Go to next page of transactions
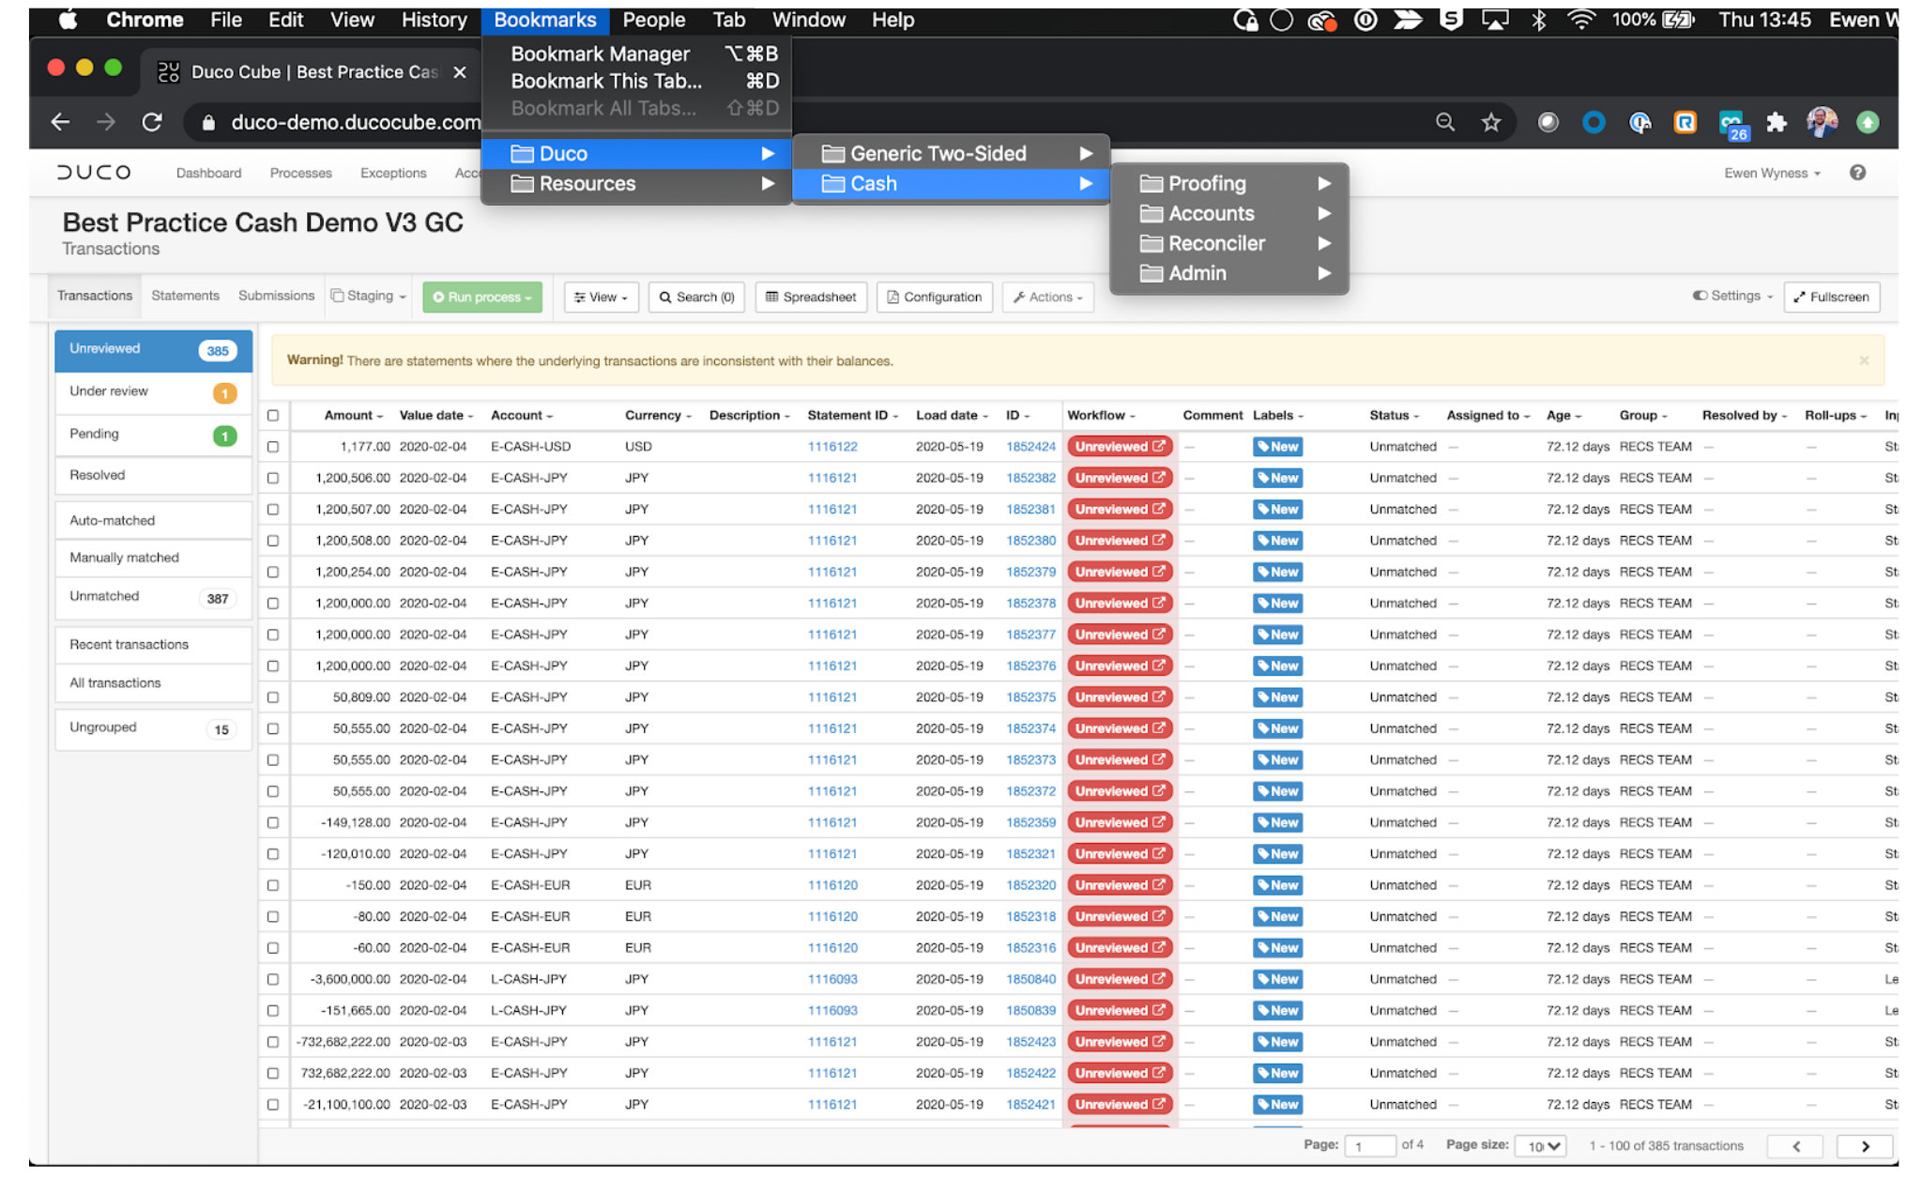 point(1865,1145)
